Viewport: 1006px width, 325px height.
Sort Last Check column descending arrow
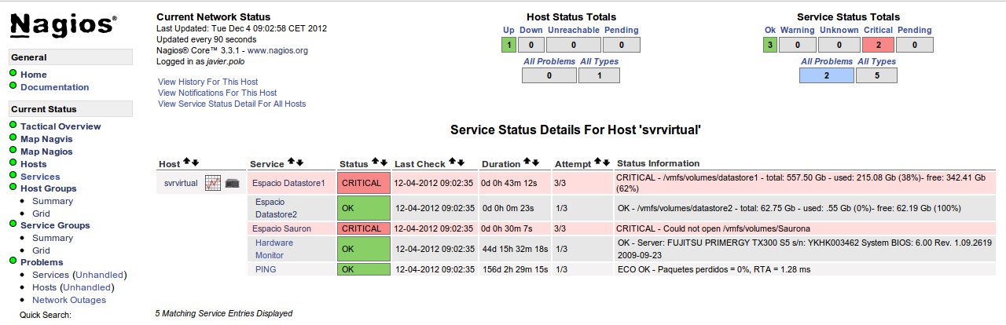tap(461, 162)
